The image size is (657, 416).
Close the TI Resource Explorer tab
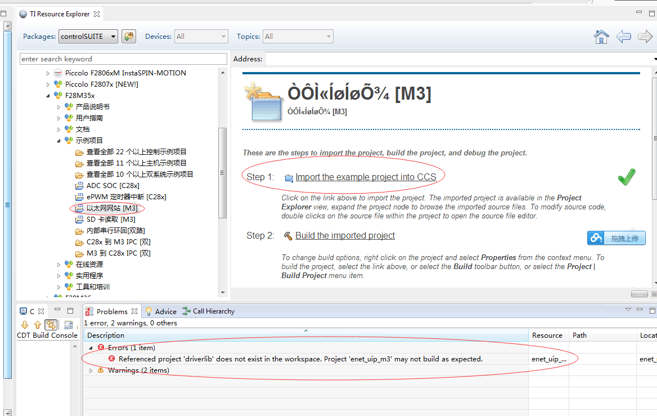coord(97,14)
